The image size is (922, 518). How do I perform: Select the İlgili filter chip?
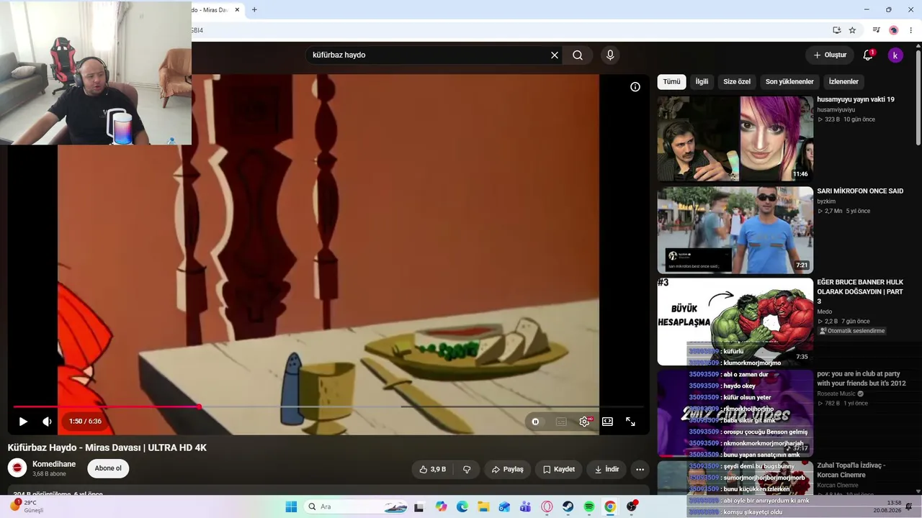pyautogui.click(x=702, y=82)
